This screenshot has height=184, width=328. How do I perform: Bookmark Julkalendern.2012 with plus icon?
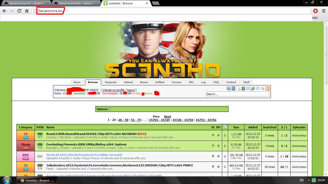click(x=218, y=167)
